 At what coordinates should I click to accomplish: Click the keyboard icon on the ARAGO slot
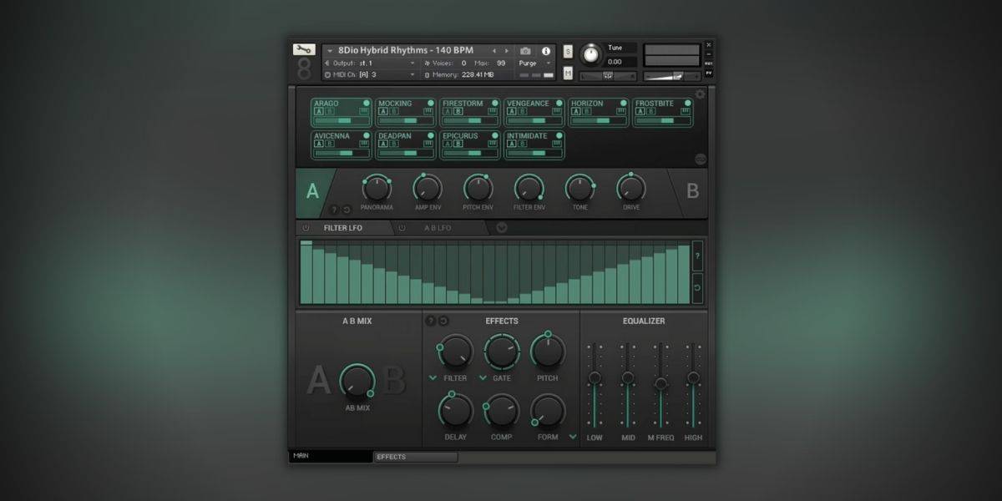364,111
